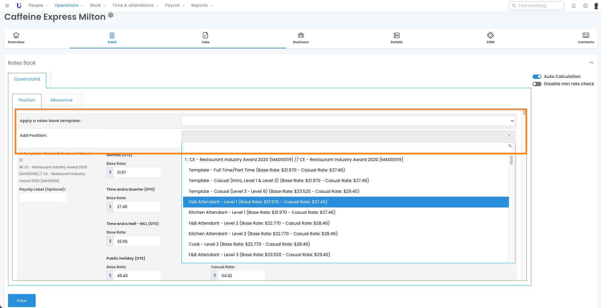Click the notifications bell icon
The height and width of the screenshot is (308, 601).
point(573,6)
